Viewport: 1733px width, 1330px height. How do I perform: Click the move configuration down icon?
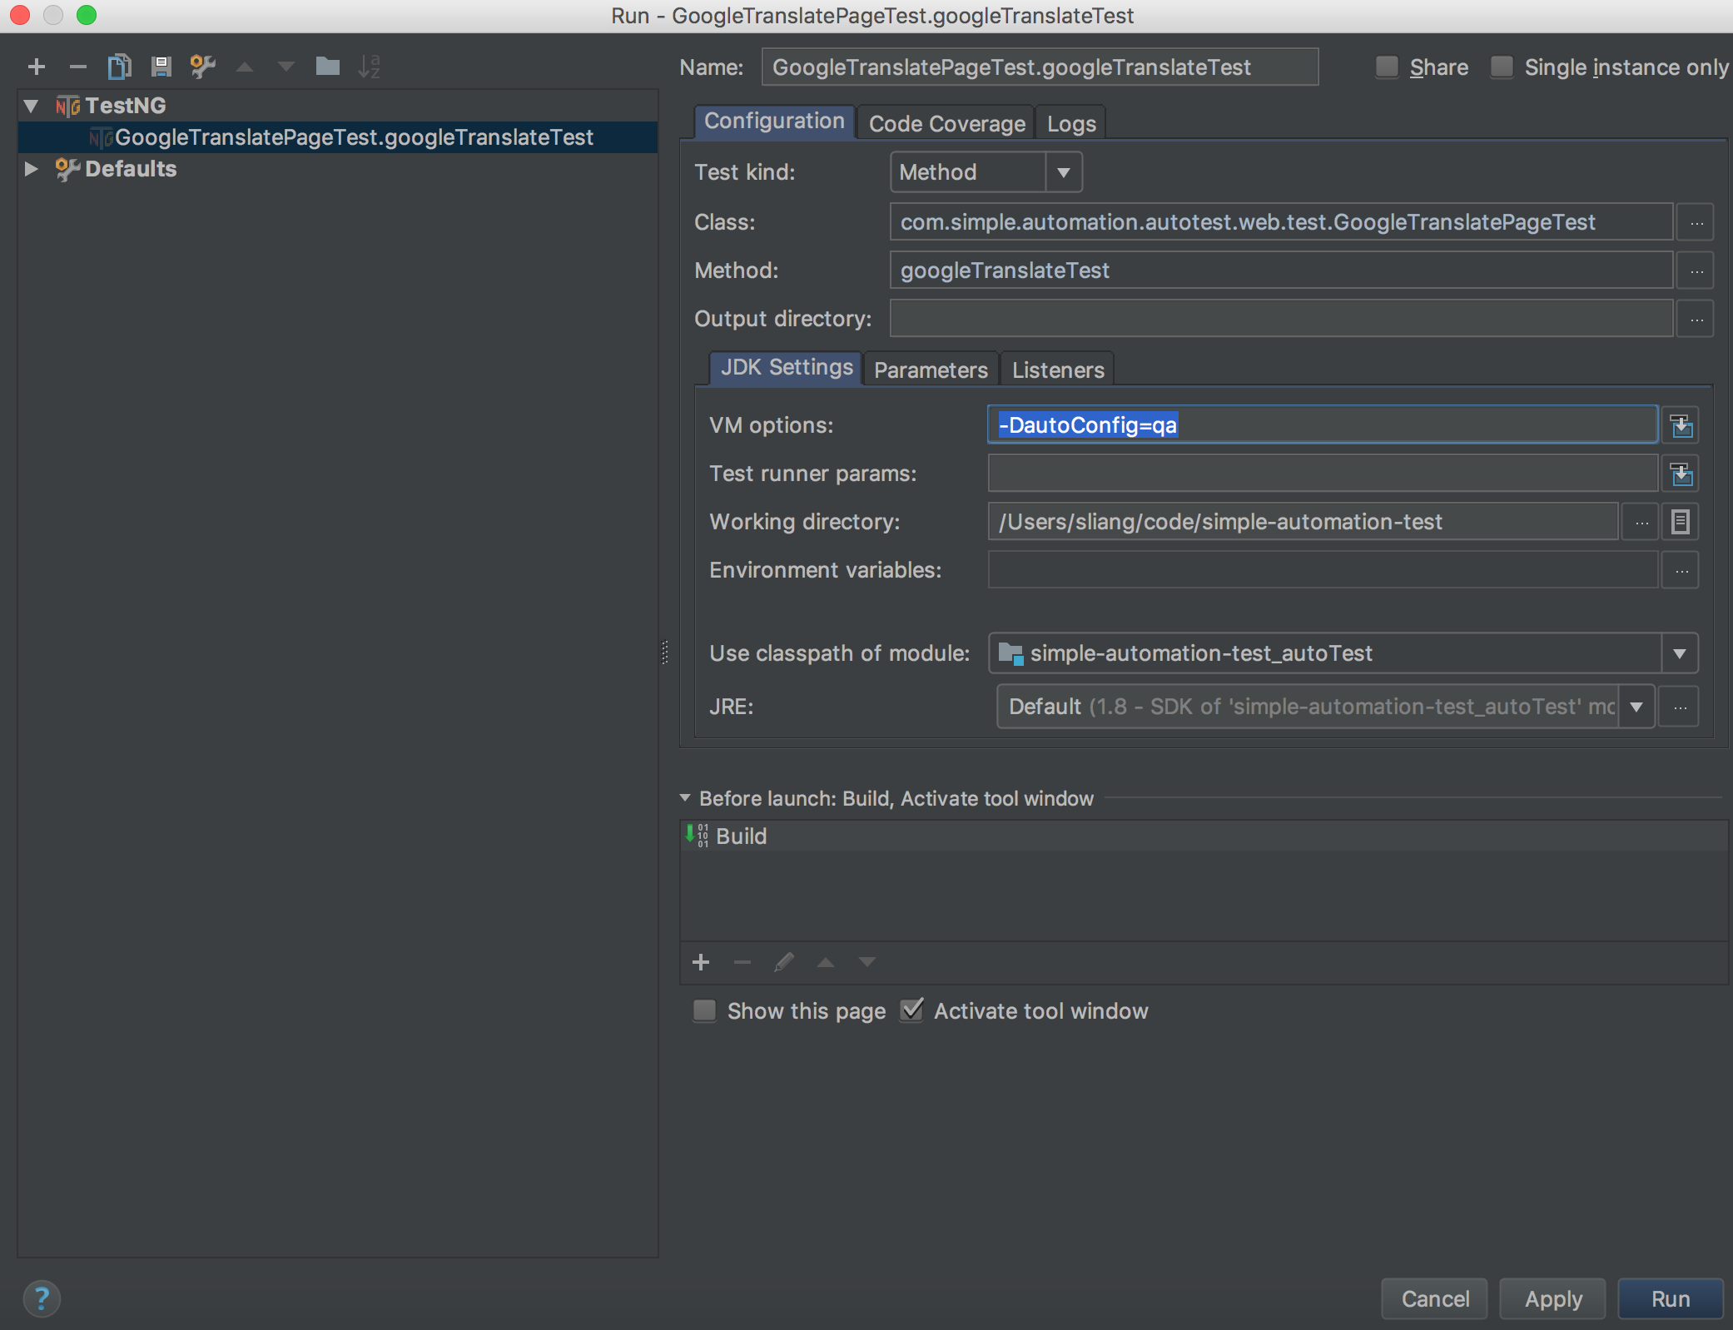point(286,64)
